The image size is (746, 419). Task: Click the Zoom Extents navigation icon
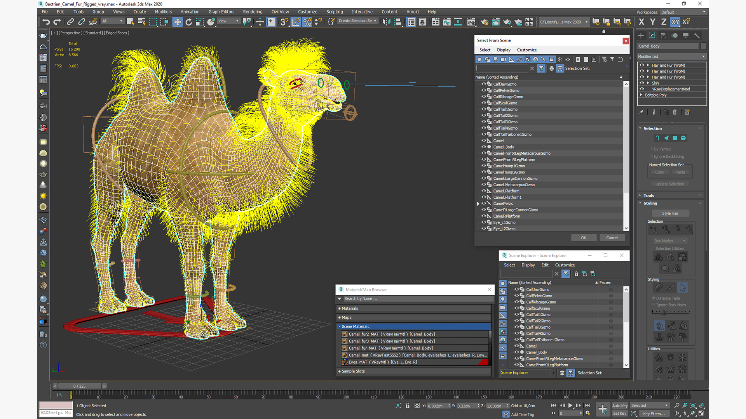(693, 405)
